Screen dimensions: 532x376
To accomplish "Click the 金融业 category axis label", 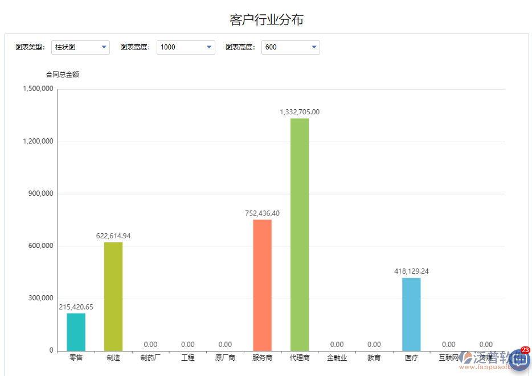I will click(337, 357).
